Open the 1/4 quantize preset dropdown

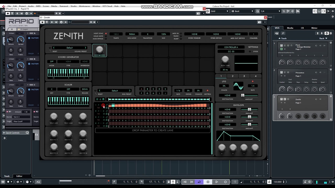[x=269, y=11]
